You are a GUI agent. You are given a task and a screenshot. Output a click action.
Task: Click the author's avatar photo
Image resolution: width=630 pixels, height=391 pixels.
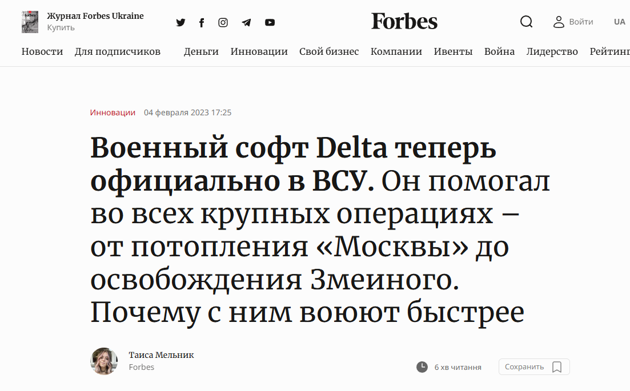[104, 361]
